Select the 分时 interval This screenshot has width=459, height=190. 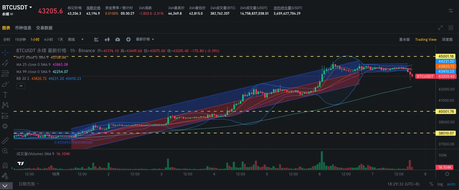click(7, 39)
